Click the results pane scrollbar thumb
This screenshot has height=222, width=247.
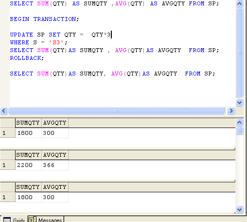pos(239,130)
